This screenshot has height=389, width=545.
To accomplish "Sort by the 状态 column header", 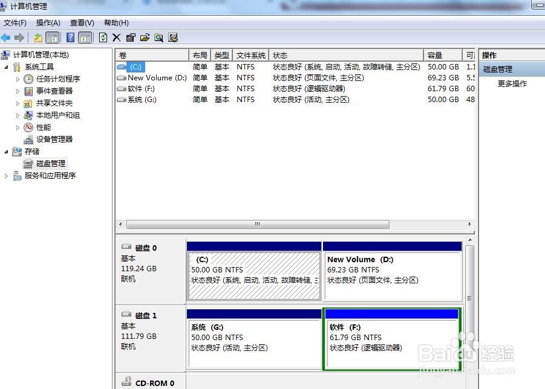I will 346,55.
